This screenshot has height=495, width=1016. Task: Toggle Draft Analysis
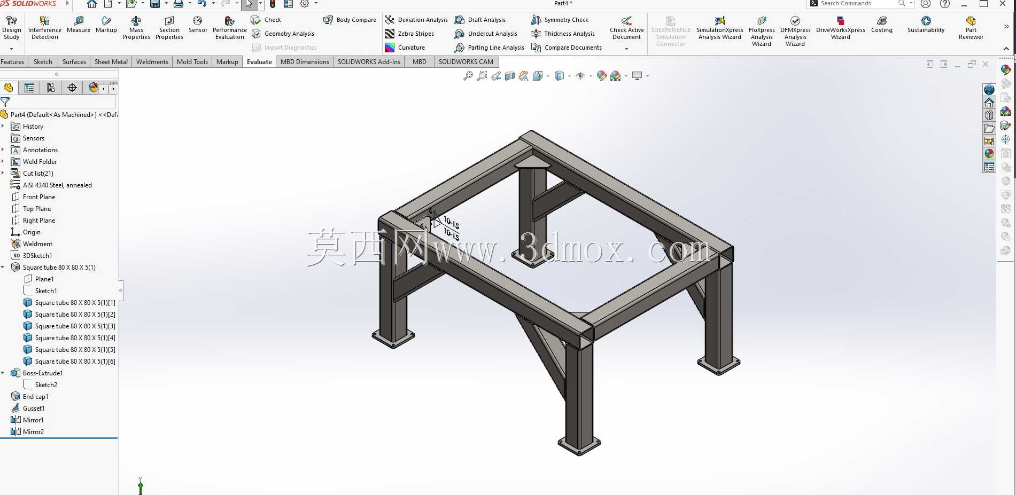point(480,20)
